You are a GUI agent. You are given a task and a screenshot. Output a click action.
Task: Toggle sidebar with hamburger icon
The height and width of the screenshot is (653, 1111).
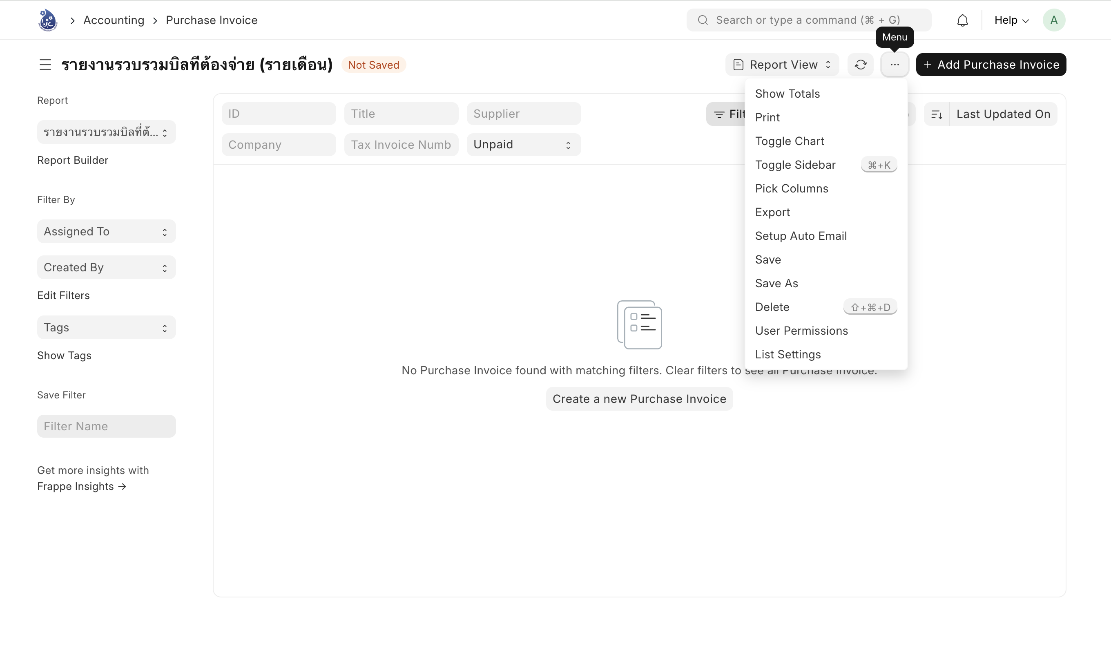[x=45, y=65]
